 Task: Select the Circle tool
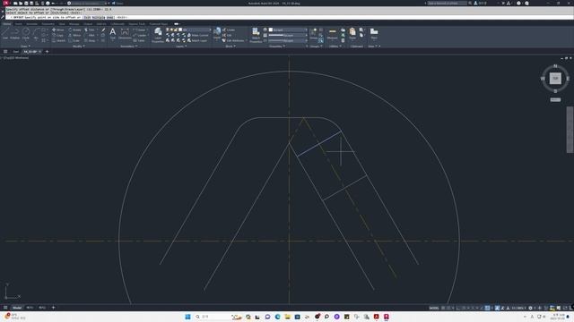point(26,34)
